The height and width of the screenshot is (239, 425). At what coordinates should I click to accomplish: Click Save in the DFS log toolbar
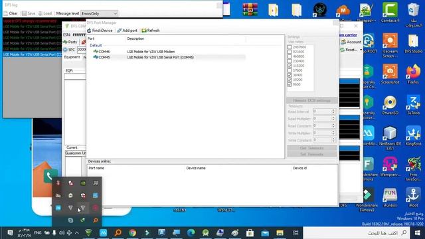pos(29,13)
